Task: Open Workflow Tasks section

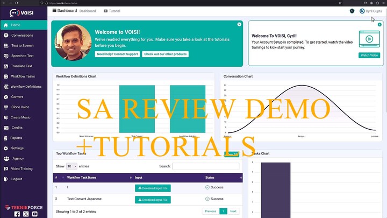Action: pos(24,76)
